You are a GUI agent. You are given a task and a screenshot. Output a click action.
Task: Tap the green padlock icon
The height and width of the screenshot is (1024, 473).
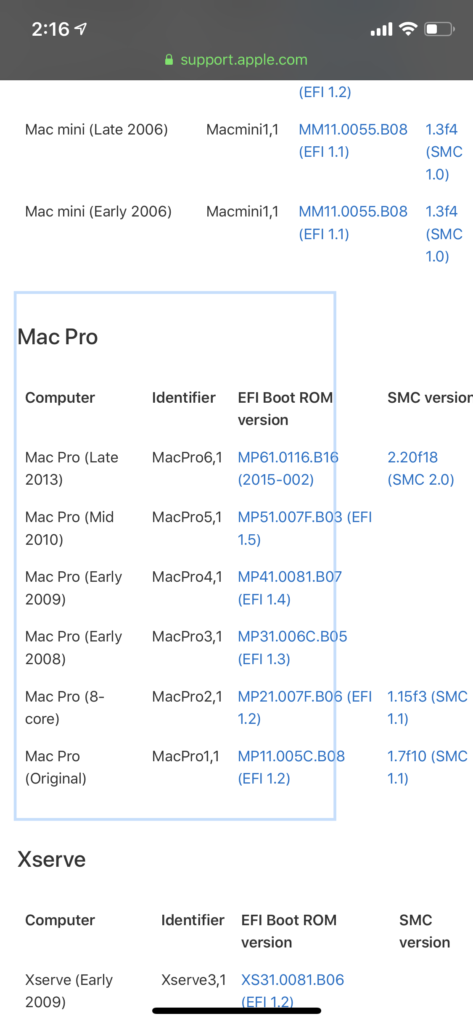(x=169, y=60)
